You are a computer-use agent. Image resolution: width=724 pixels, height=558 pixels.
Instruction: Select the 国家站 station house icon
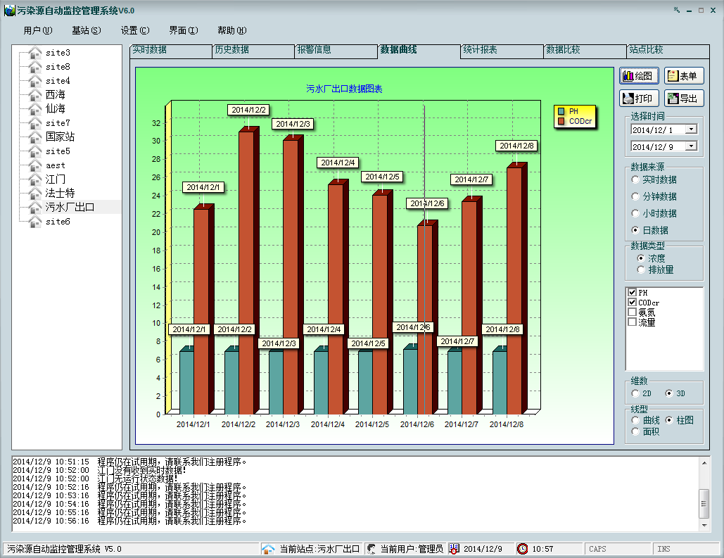(35, 137)
